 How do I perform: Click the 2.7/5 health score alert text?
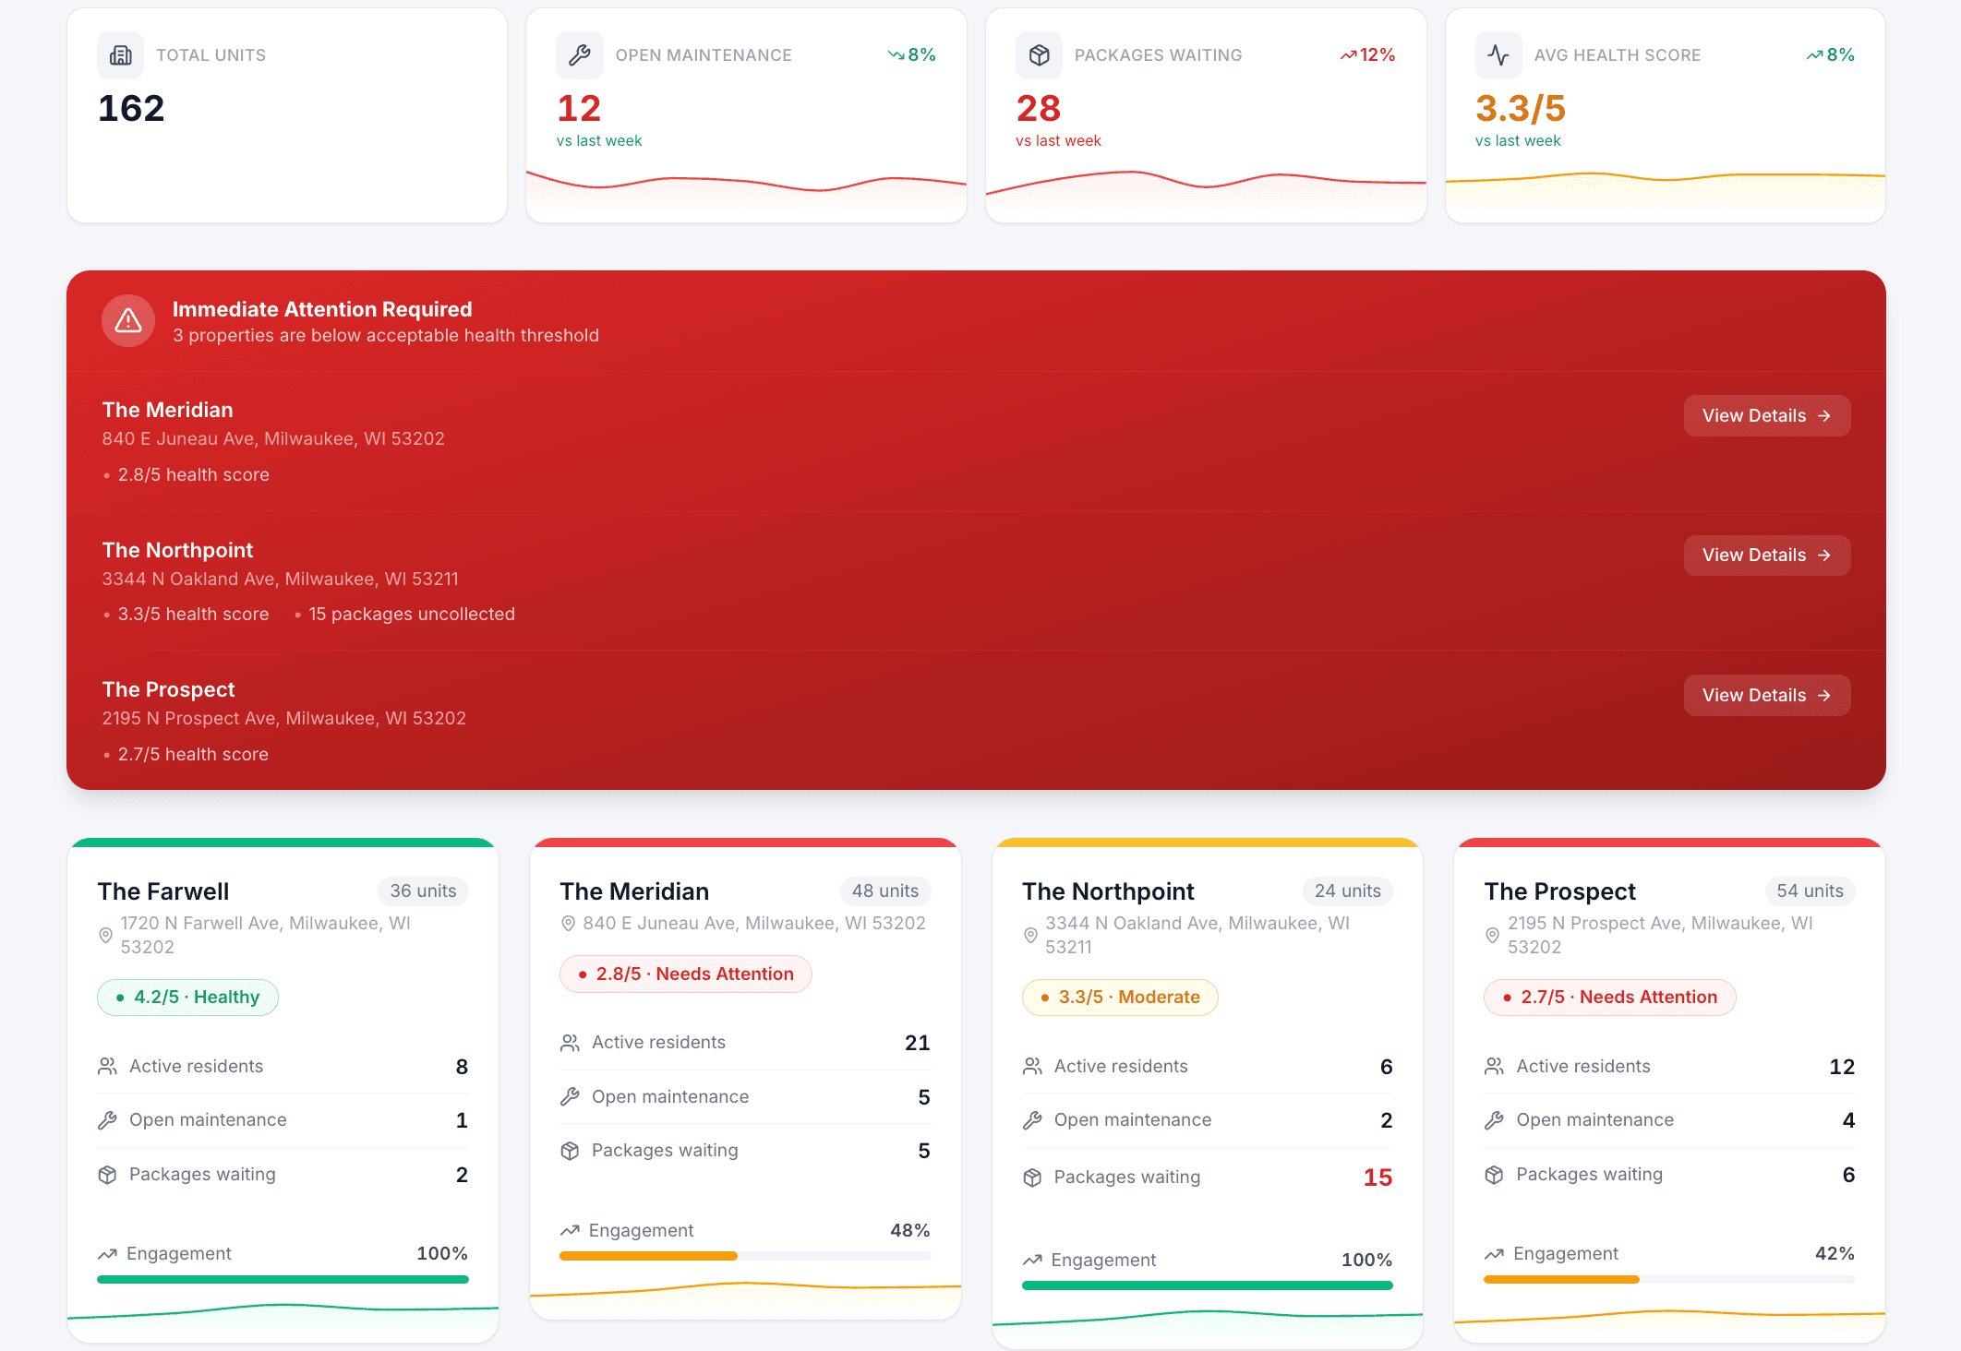point(193,755)
